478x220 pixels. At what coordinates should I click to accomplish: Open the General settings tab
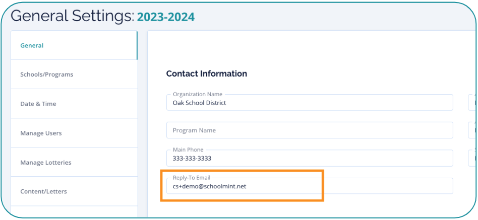tap(32, 45)
